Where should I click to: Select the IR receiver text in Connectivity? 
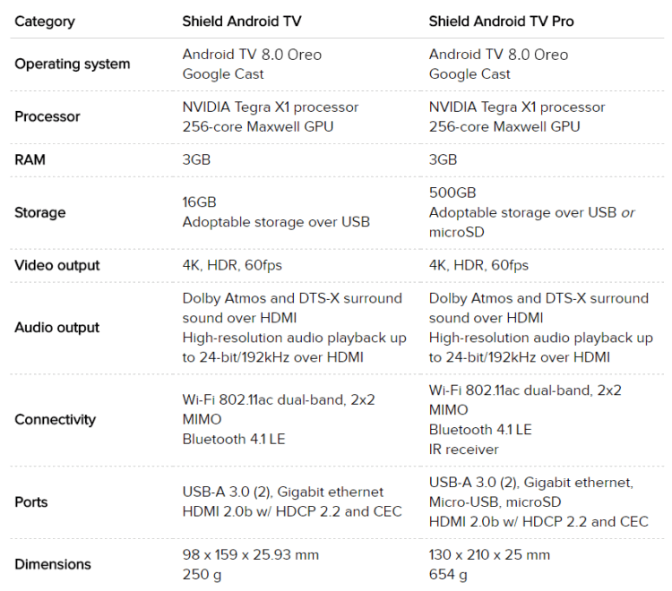[x=464, y=449]
